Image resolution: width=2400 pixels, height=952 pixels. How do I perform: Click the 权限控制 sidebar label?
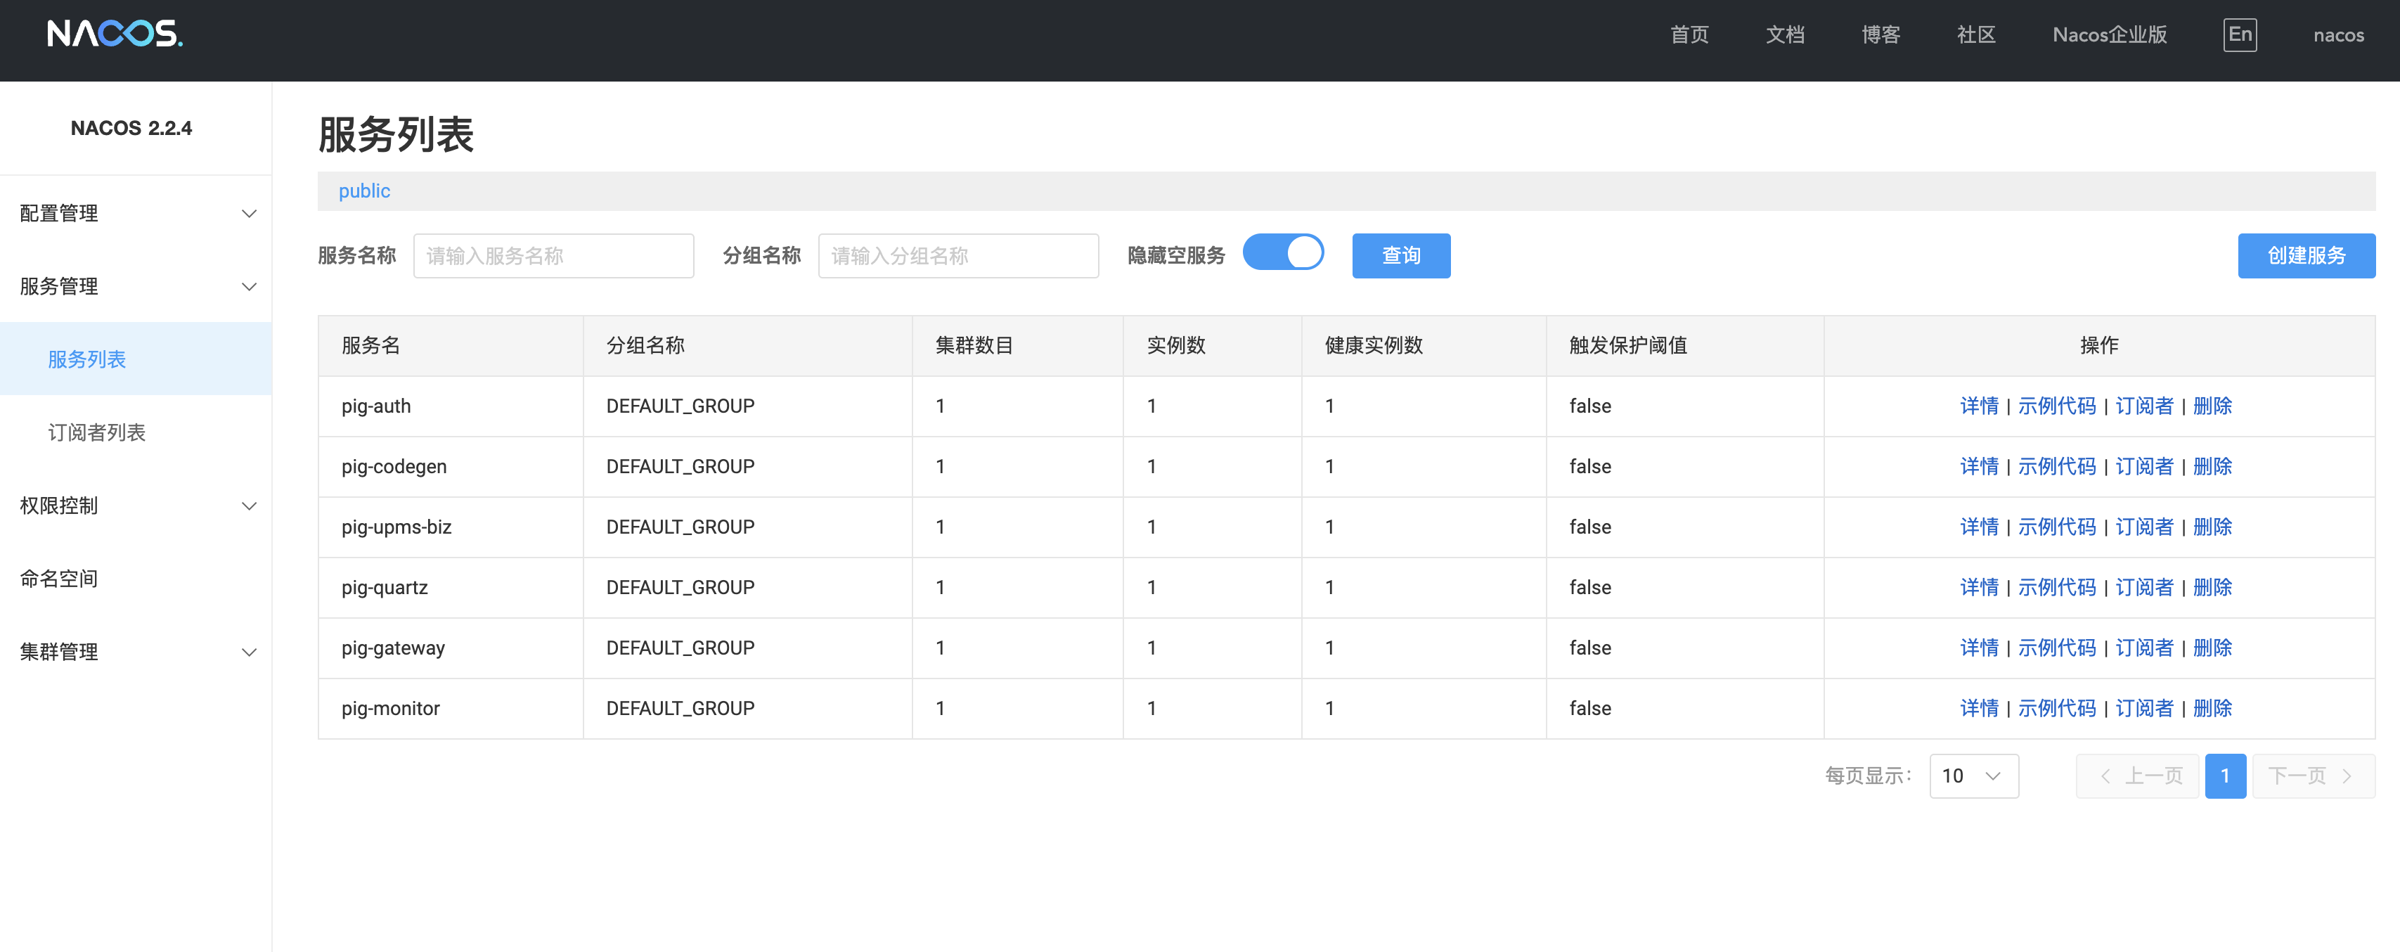58,506
